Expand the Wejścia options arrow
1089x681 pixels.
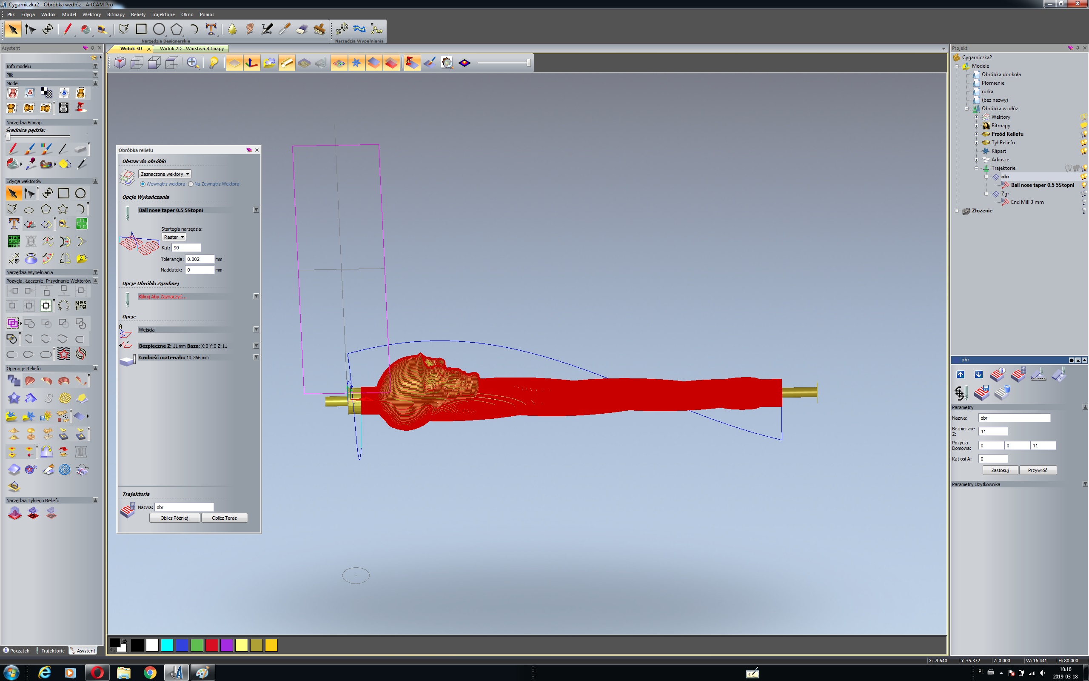(256, 330)
